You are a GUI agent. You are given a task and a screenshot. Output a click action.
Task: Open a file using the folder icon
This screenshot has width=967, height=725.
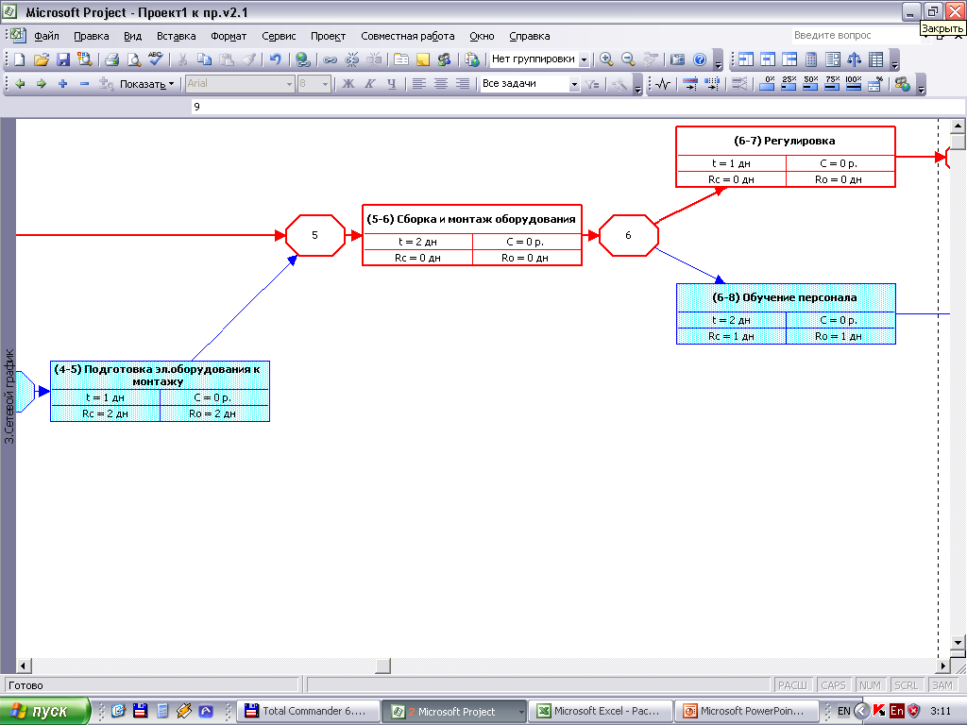coord(41,59)
